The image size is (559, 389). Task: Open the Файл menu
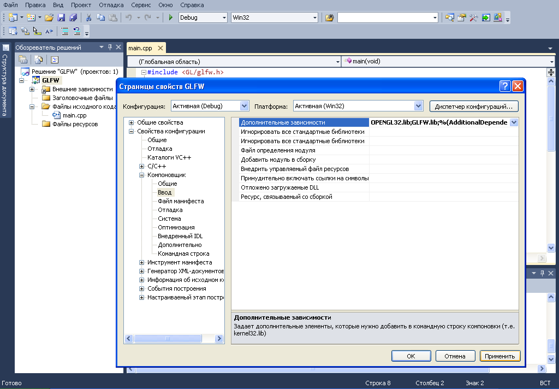[10, 5]
